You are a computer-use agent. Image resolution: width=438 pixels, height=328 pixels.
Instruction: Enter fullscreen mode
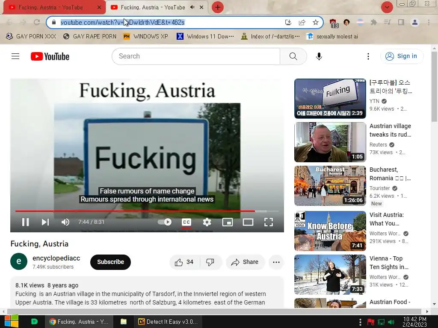click(269, 222)
